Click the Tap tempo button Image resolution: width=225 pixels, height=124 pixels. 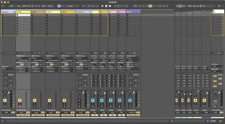click(19, 6)
